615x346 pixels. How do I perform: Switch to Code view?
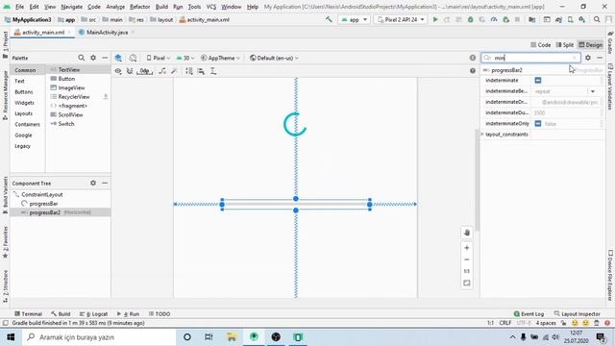[x=540, y=45]
